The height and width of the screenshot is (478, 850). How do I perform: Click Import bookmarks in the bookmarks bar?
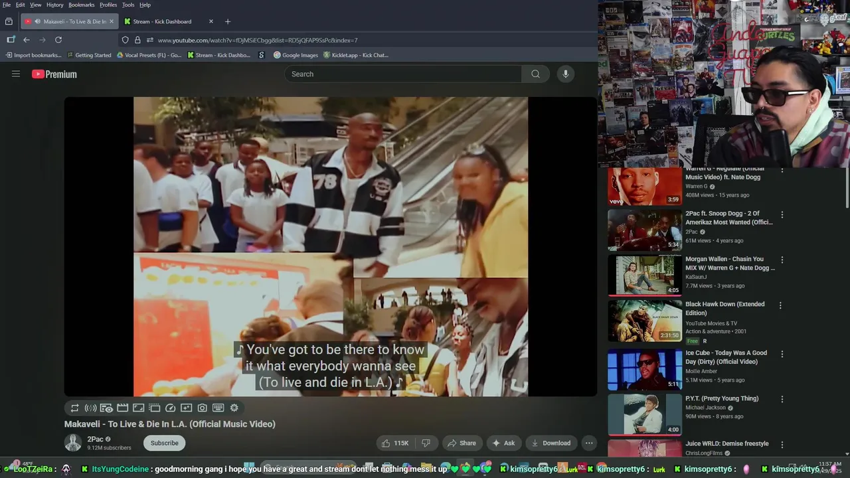33,55
